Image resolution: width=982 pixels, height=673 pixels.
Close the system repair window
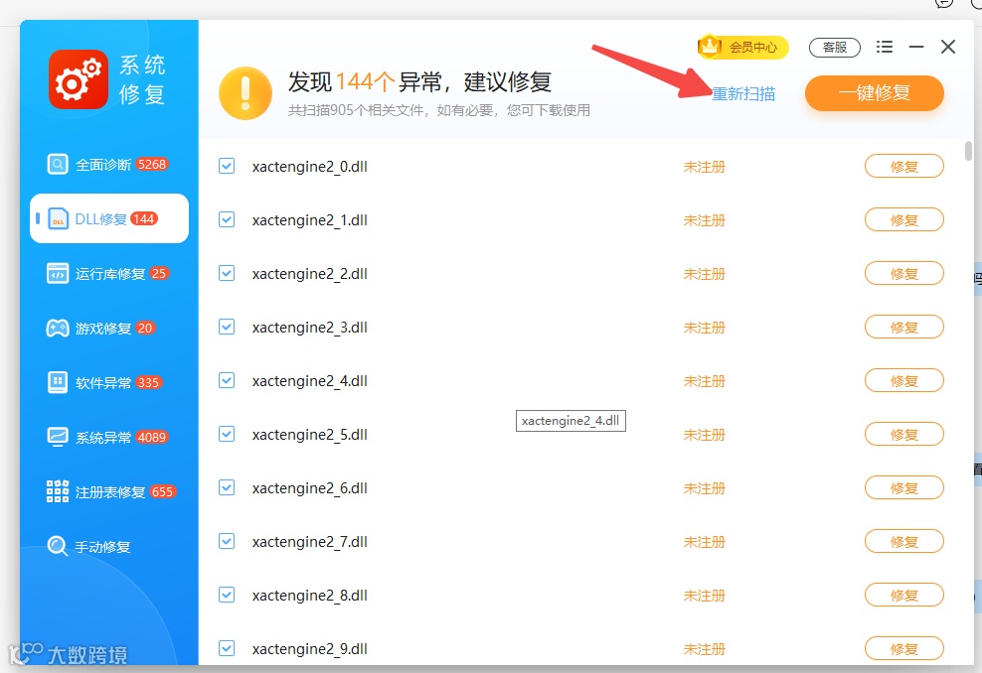point(948,47)
